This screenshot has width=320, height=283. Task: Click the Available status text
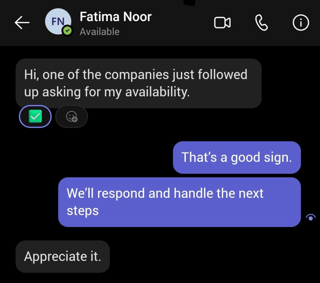(x=100, y=32)
